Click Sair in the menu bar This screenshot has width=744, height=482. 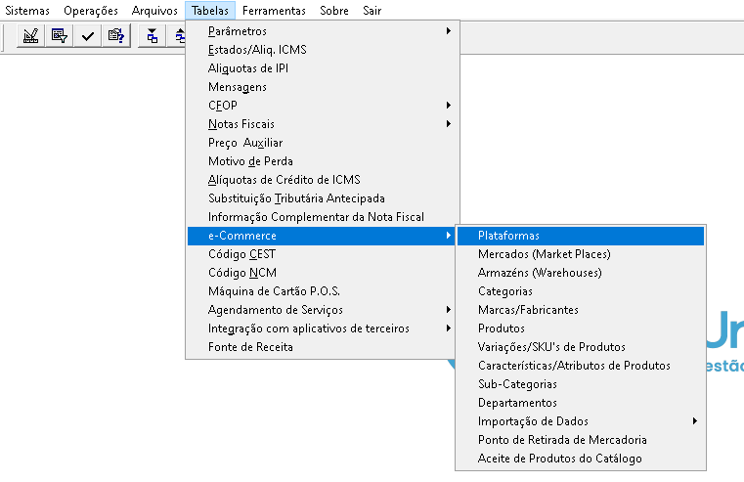click(x=372, y=11)
